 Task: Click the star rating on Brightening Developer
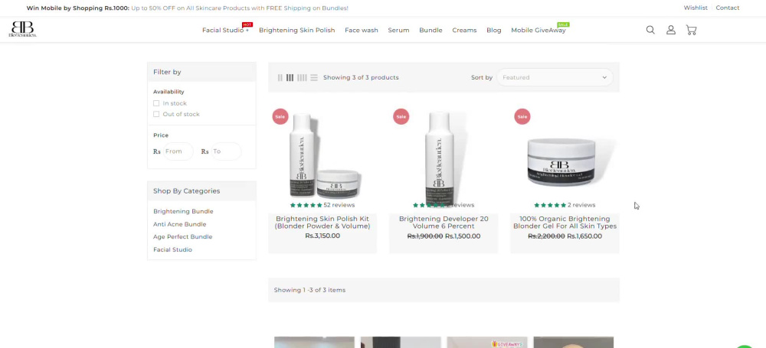(429, 205)
